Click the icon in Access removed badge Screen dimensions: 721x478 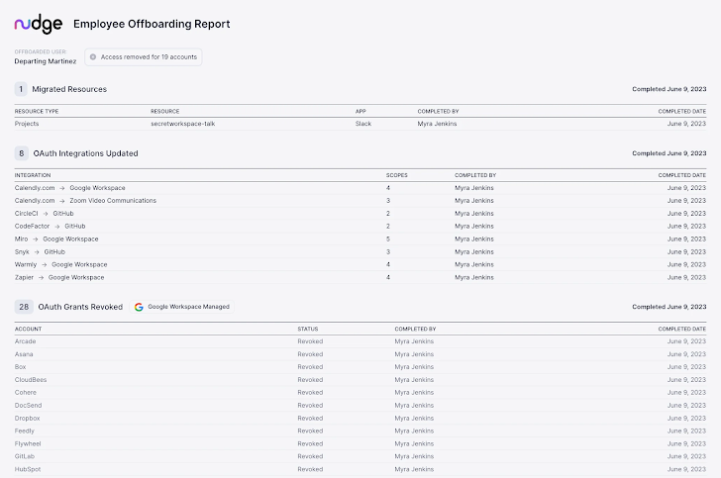(93, 56)
